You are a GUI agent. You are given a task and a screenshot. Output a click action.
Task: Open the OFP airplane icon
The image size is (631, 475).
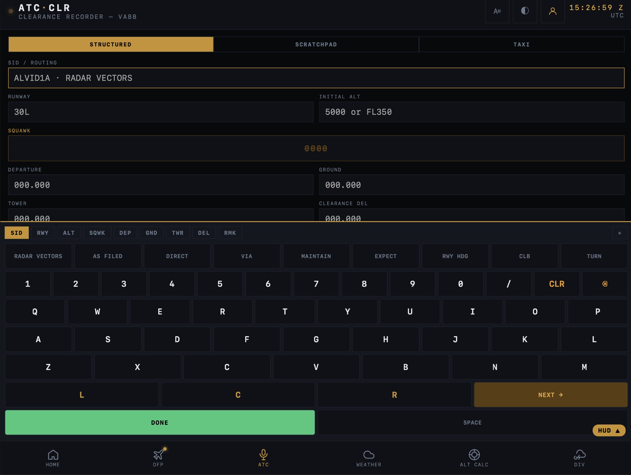coord(158,458)
